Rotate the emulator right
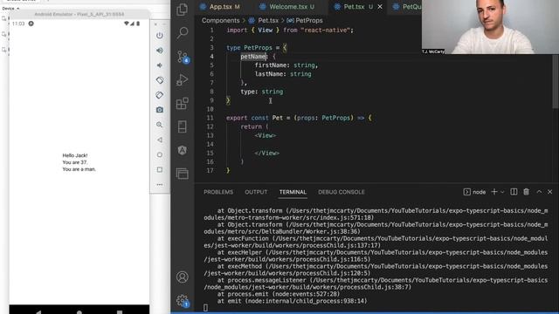 coord(160,95)
